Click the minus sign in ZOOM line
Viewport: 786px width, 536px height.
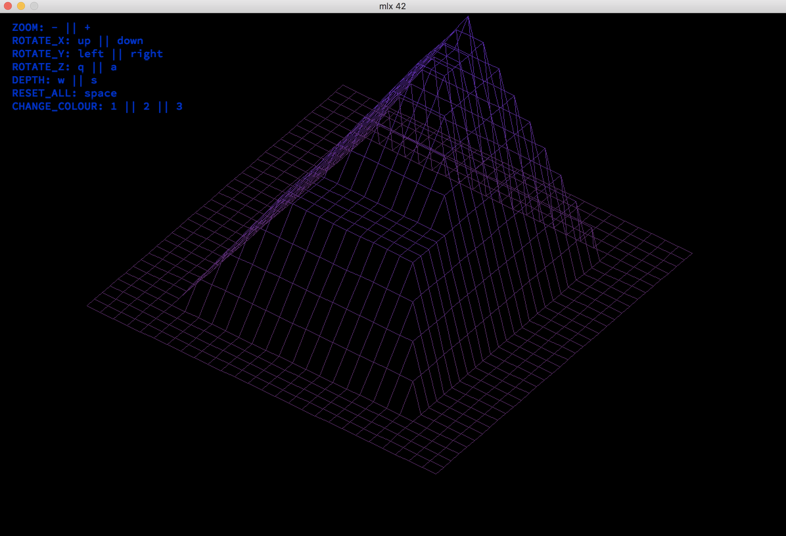click(x=55, y=27)
